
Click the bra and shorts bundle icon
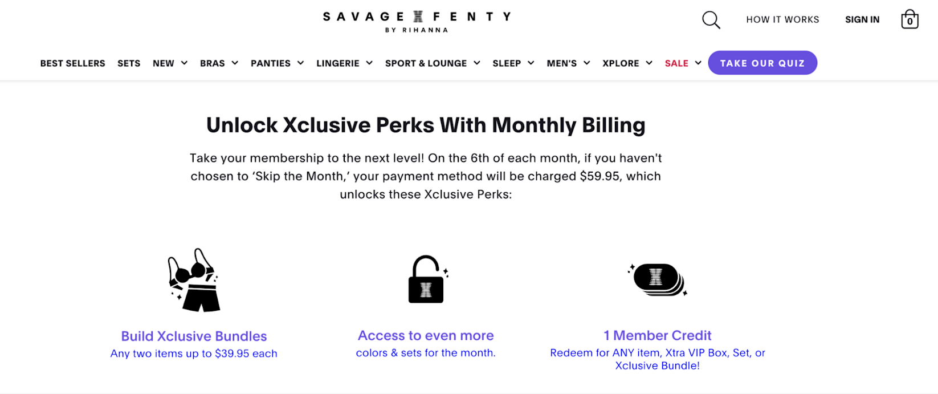(194, 281)
